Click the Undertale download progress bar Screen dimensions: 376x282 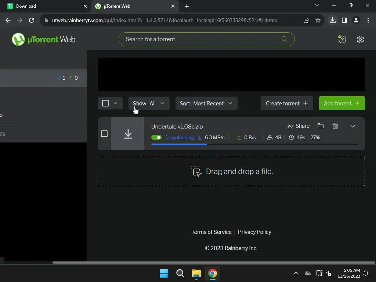tap(254, 144)
